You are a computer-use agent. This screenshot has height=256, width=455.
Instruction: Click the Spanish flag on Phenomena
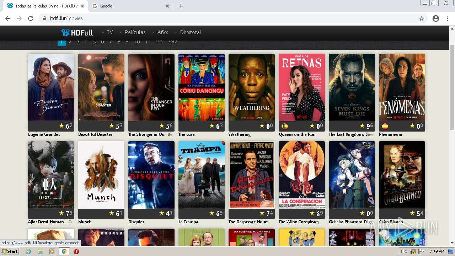pos(385,126)
